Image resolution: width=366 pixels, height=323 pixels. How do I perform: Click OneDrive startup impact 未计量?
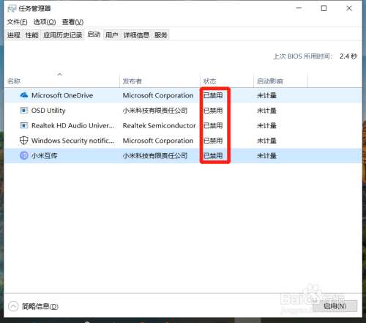pos(266,95)
